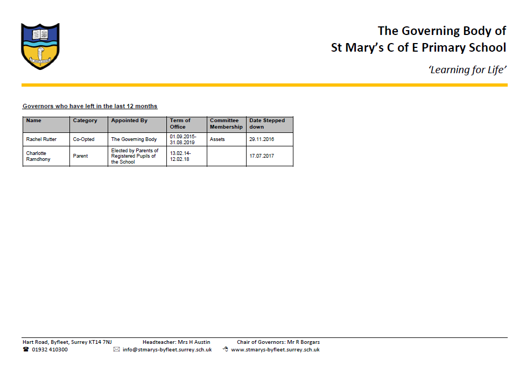
Task: Click the term '01.09.2015-31.08.2019' cell
Action: 187,139
